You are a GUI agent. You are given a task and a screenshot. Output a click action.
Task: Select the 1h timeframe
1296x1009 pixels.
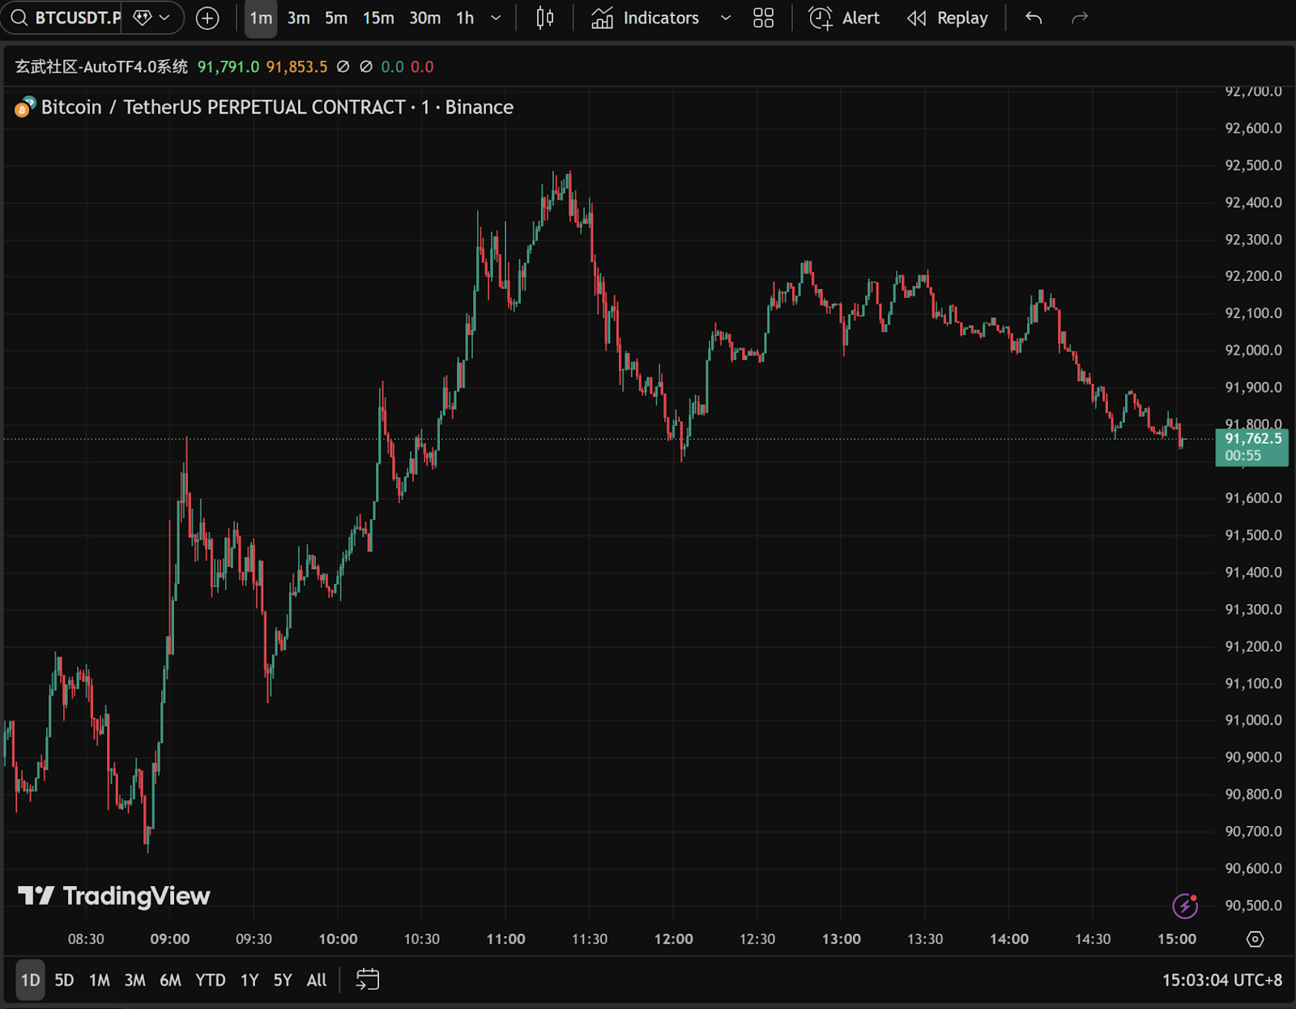click(465, 18)
